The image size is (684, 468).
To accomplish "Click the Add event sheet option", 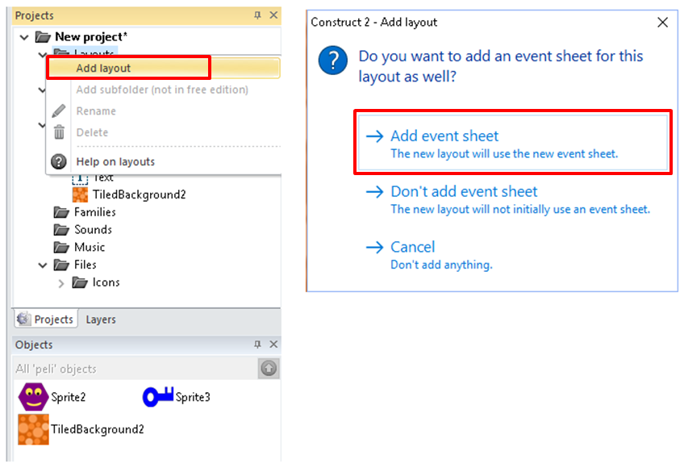I will [x=444, y=136].
